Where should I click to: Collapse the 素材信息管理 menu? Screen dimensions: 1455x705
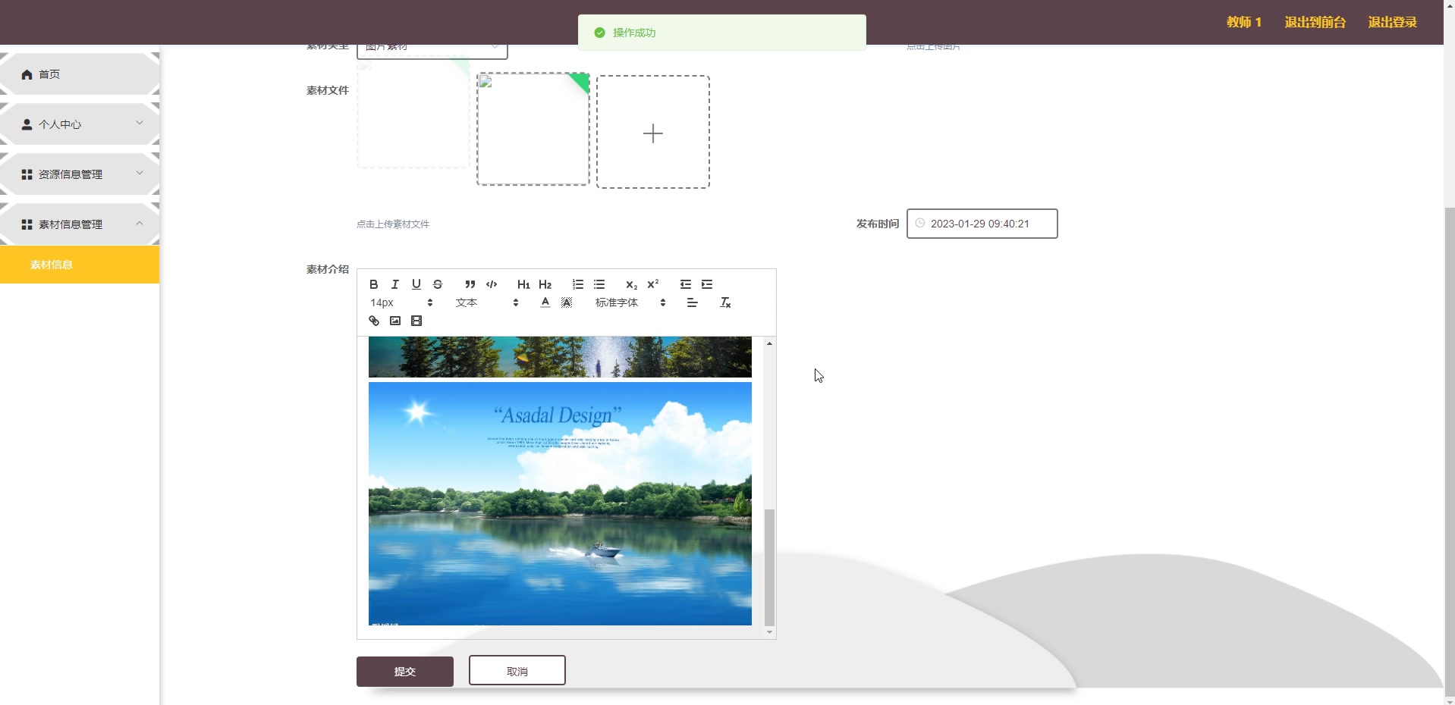click(80, 224)
